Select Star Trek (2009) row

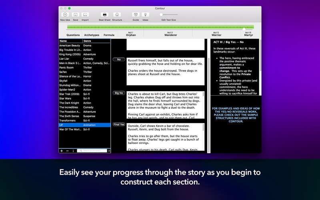tap(85, 94)
